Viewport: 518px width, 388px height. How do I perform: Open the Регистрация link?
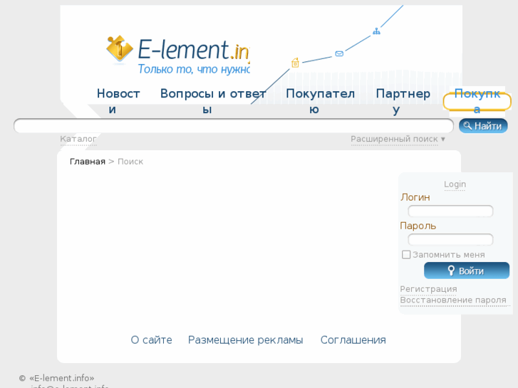(x=428, y=289)
